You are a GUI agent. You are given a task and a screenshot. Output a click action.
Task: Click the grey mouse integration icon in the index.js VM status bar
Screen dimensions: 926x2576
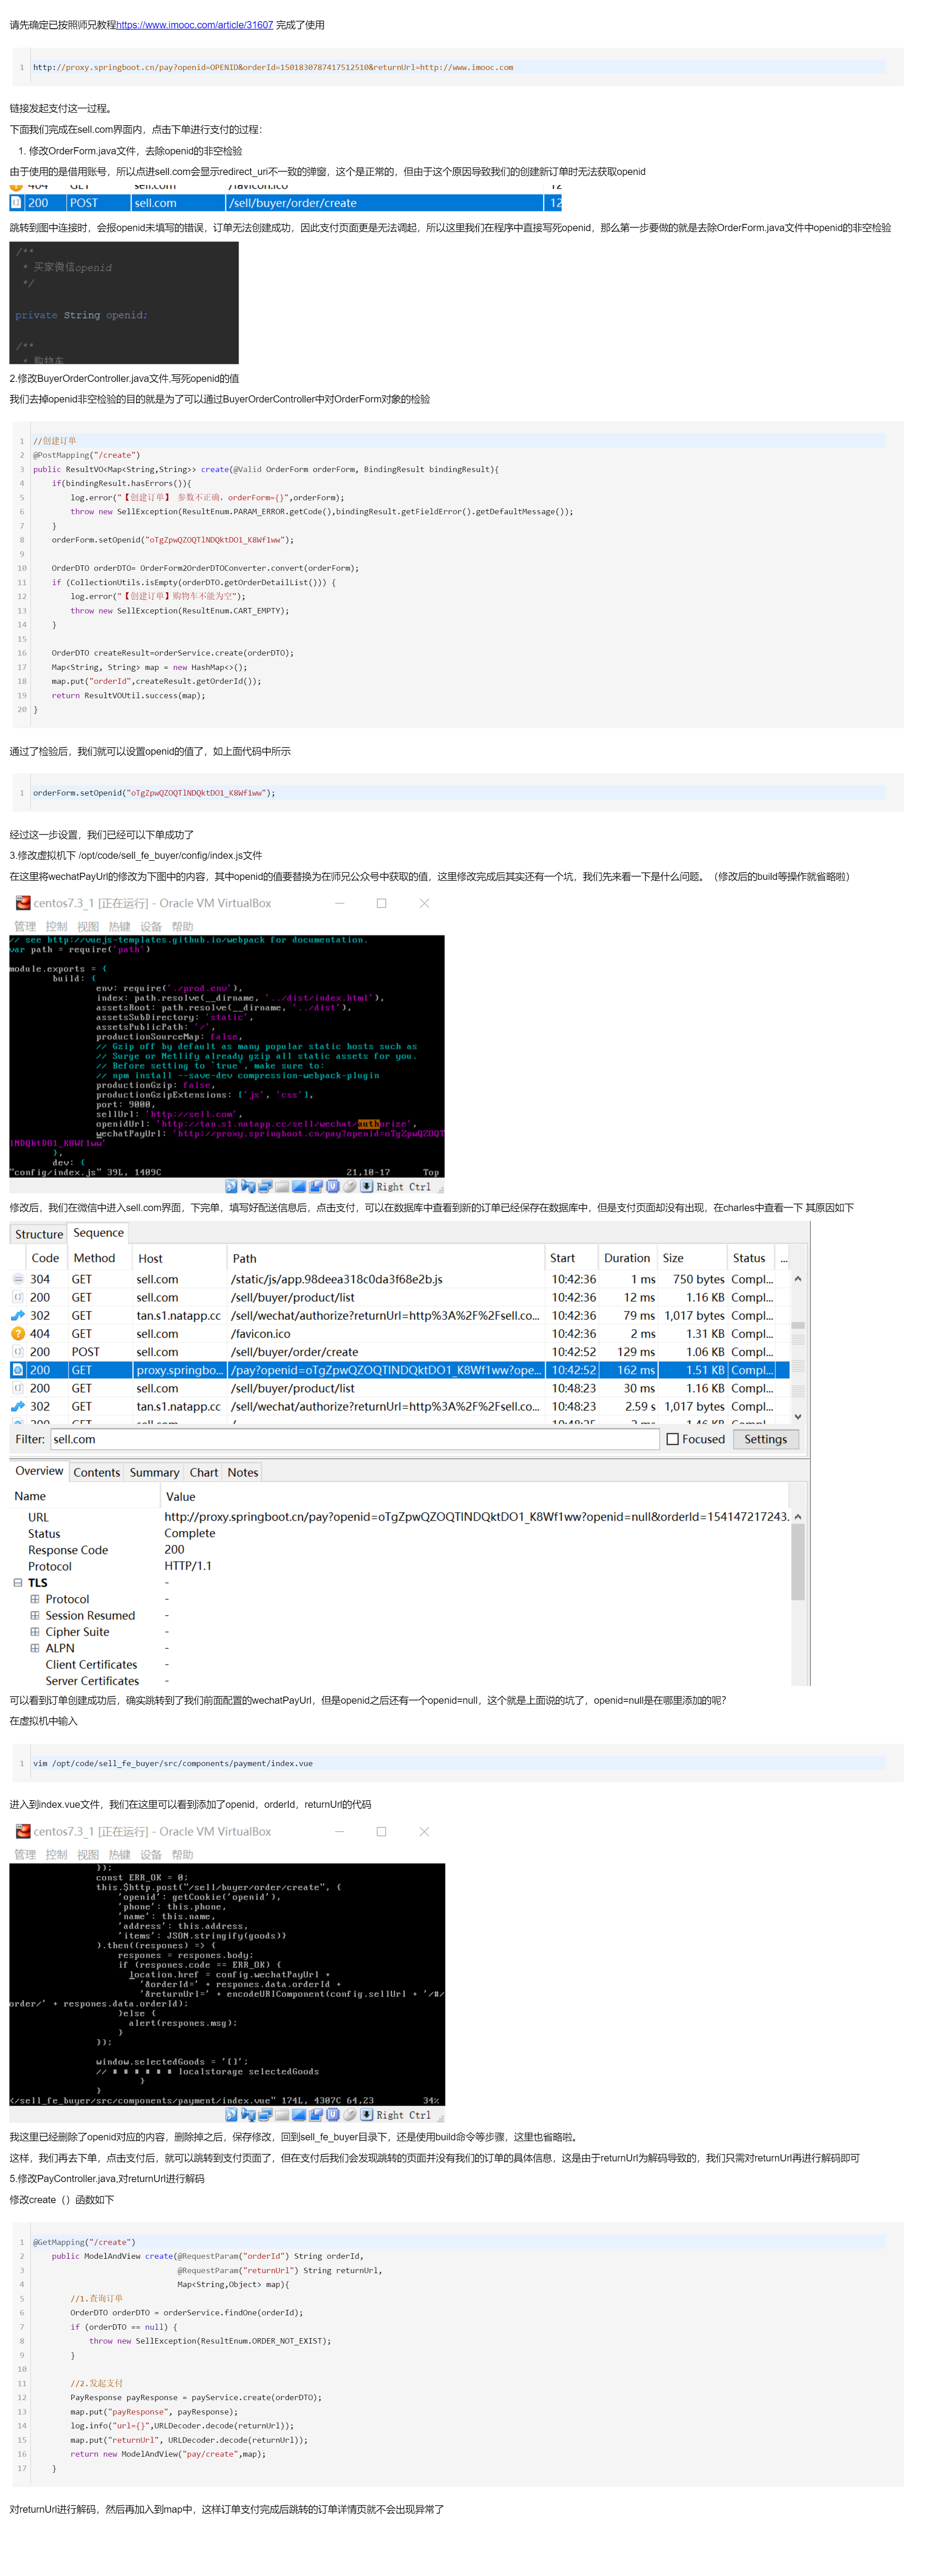[350, 1186]
